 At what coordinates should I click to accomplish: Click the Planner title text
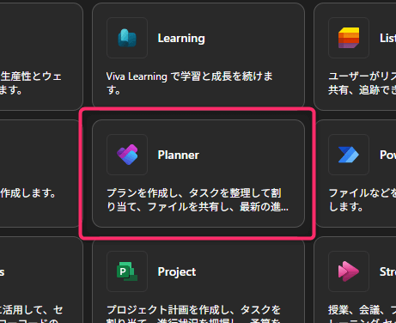coord(179,155)
